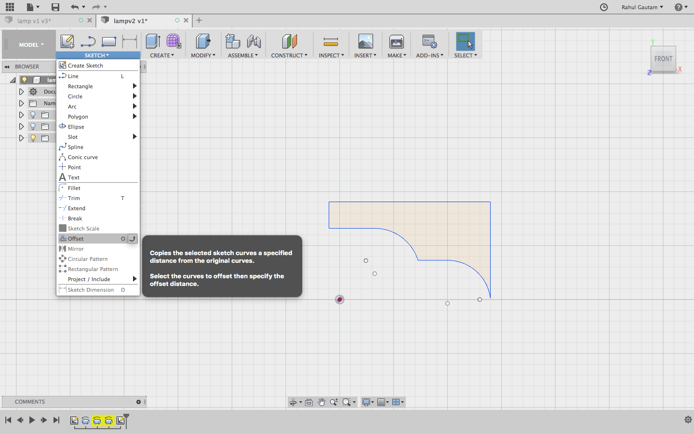
Task: Click the Select tool icon
Action: (465, 41)
